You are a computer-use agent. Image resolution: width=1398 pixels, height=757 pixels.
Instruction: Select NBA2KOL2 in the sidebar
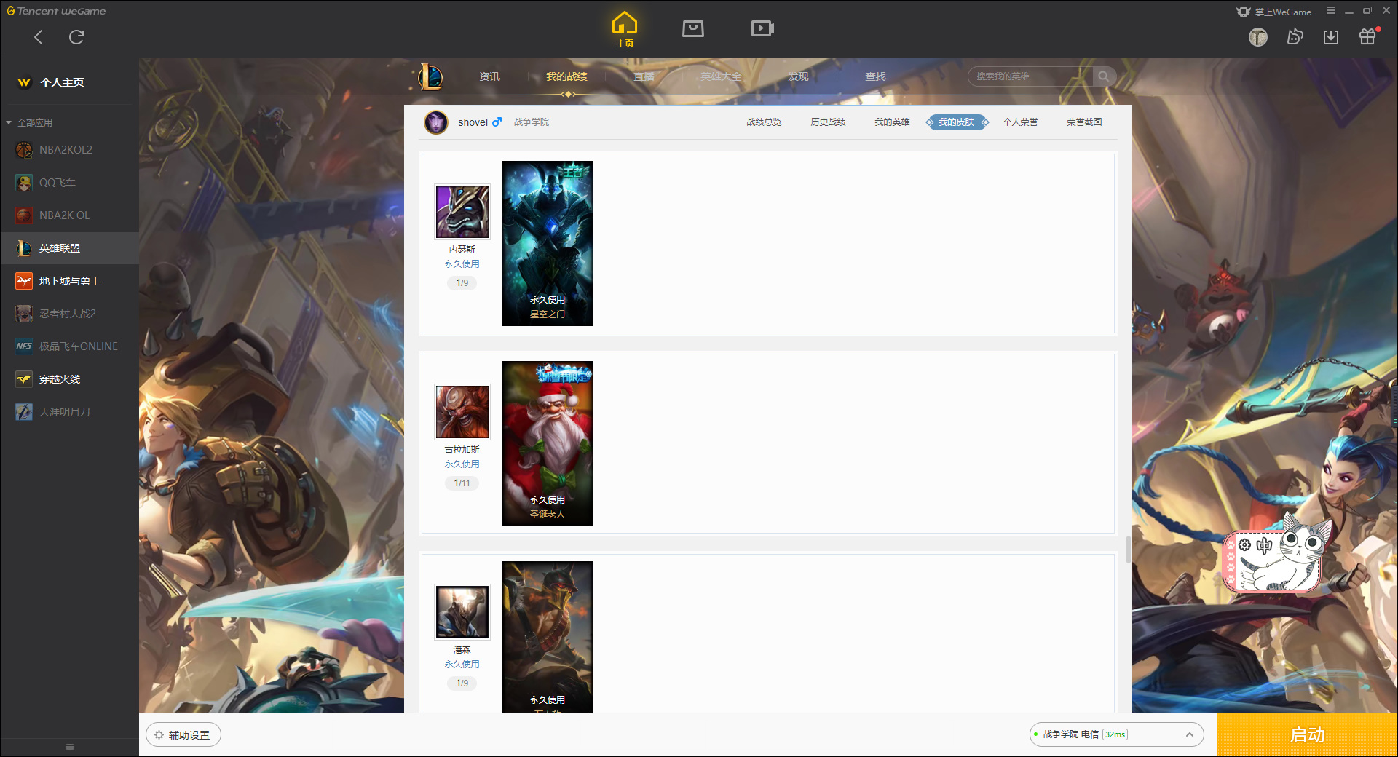69,150
